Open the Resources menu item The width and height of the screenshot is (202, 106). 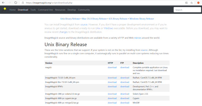pyautogui.click(x=60, y=10)
